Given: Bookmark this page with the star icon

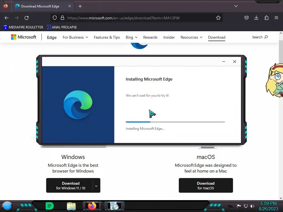Looking at the screenshot, I should point(218,18).
